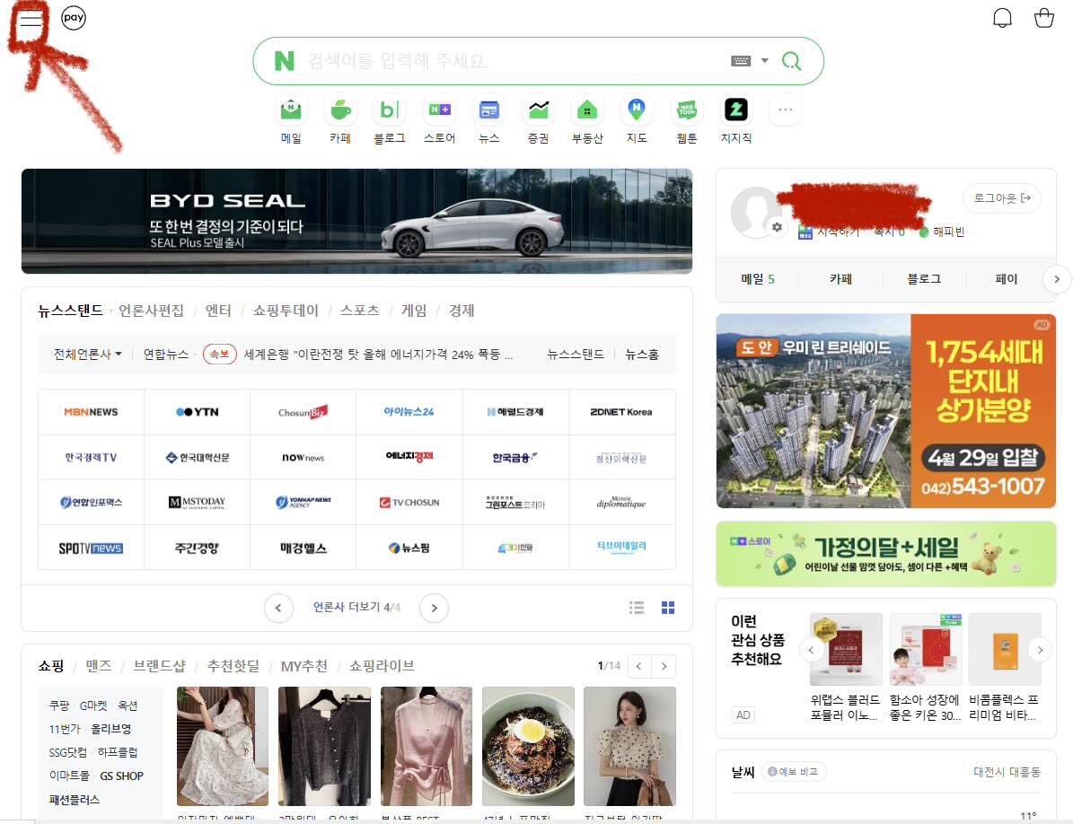Viewport: 1073px width, 824px height.
Task: Select the 브랜드샵 shopping tab
Action: click(159, 666)
